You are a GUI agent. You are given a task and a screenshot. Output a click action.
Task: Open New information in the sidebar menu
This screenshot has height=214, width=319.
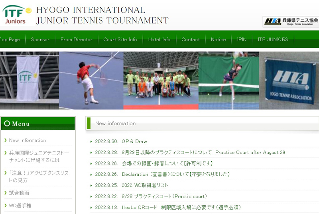28,140
